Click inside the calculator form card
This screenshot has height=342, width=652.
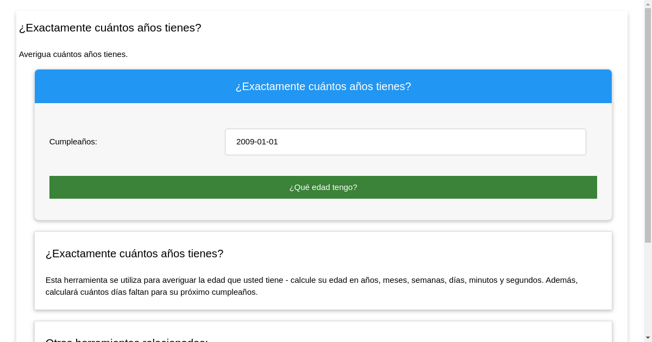point(323,162)
